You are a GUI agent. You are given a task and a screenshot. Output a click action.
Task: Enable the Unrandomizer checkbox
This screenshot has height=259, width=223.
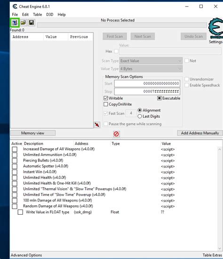pyautogui.click(x=187, y=79)
